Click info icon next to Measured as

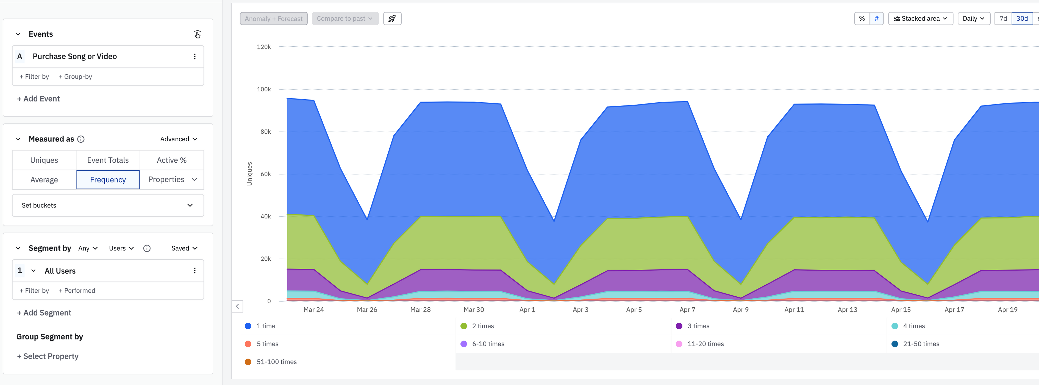coord(81,139)
